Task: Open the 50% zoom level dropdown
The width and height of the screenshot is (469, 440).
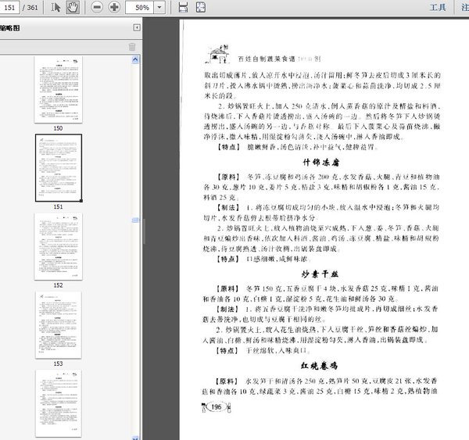Action: [x=159, y=7]
